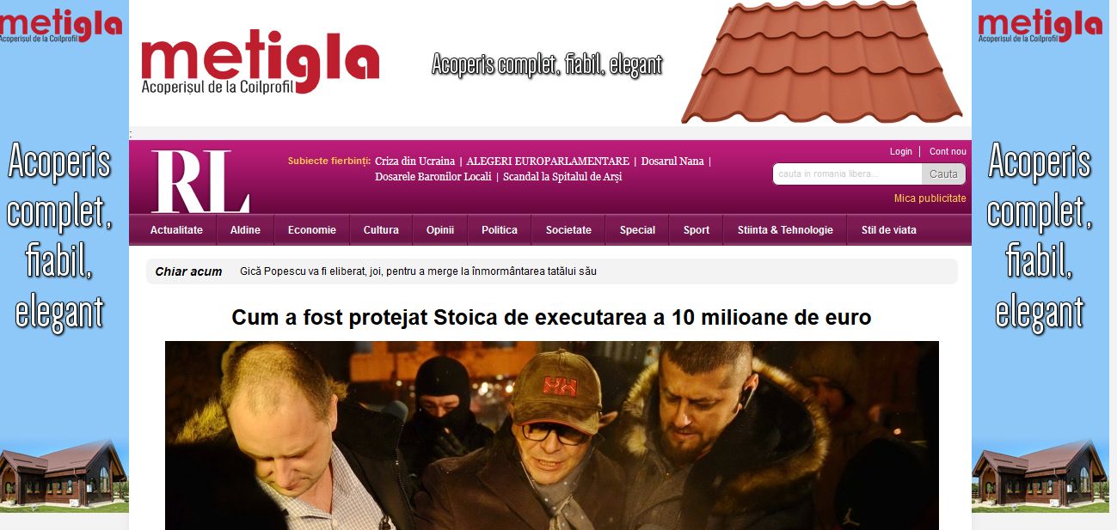The width and height of the screenshot is (1117, 530).
Task: Open the Politica section
Action: (x=500, y=230)
